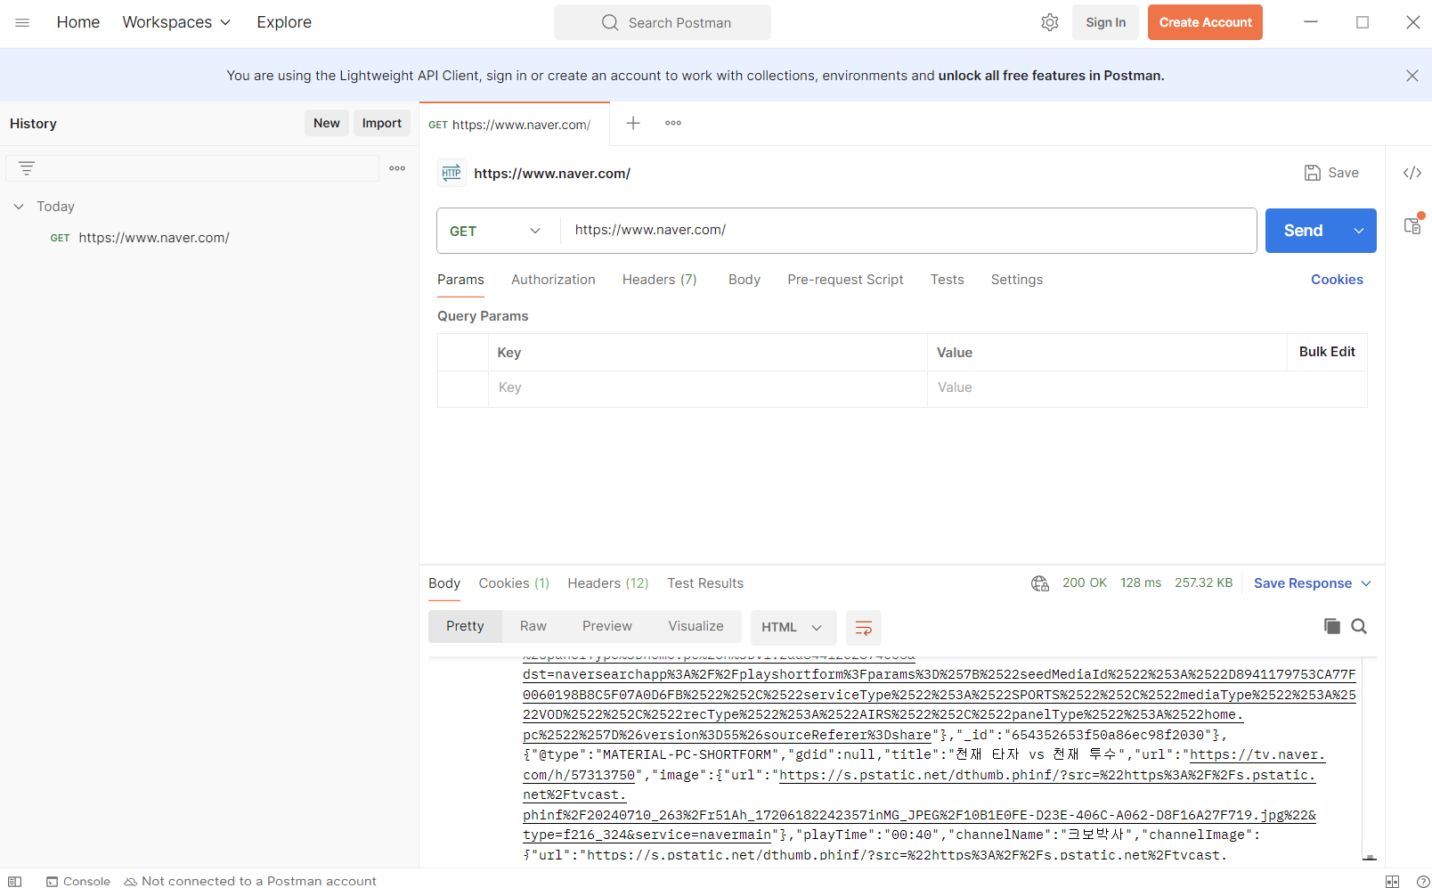Open the response Headers (12) tab
The image size is (1432, 888).
point(608,583)
